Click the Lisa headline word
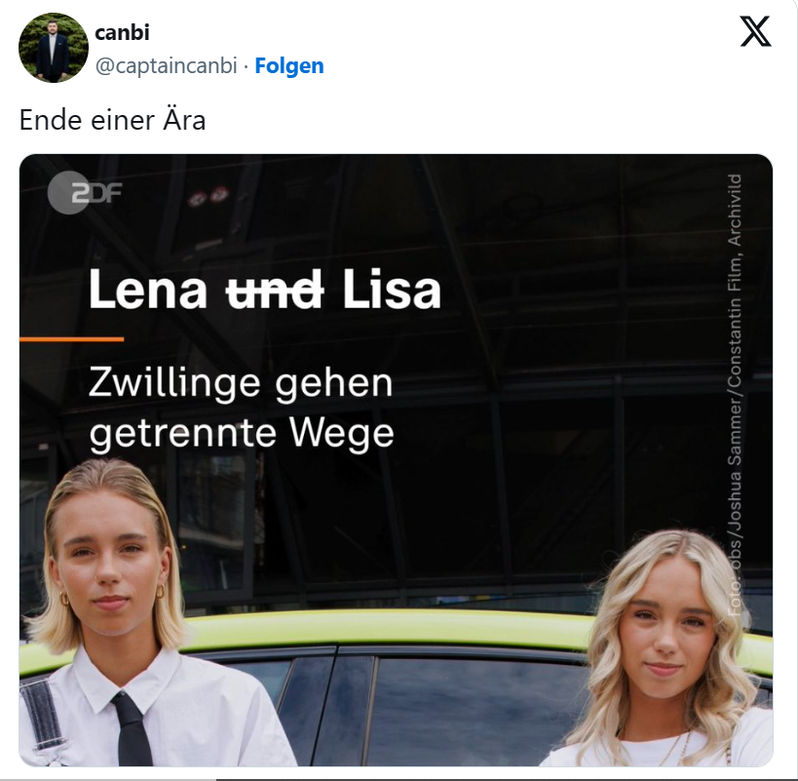This screenshot has height=781, width=798. click(392, 291)
